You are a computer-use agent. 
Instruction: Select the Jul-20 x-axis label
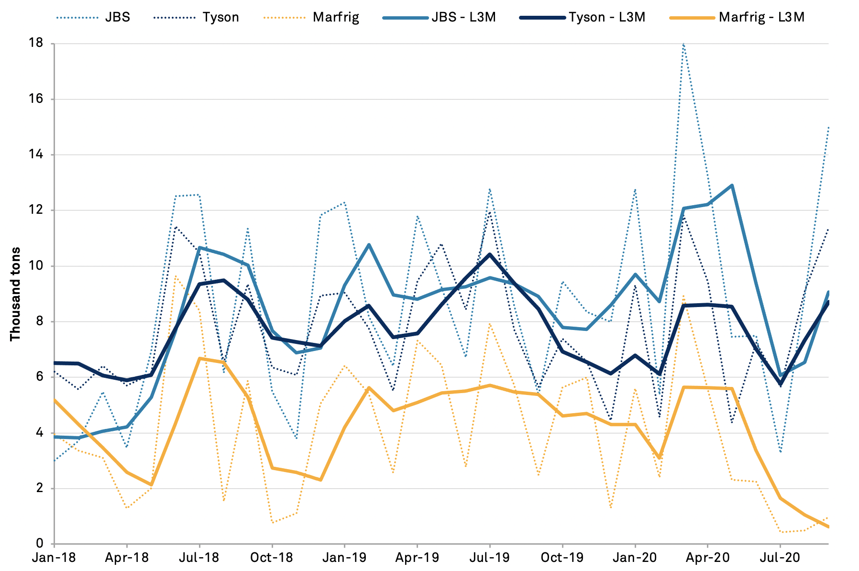(780, 558)
